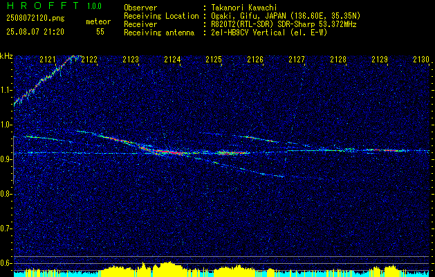Click the 0.9 kHz axis label

[x=6, y=159]
